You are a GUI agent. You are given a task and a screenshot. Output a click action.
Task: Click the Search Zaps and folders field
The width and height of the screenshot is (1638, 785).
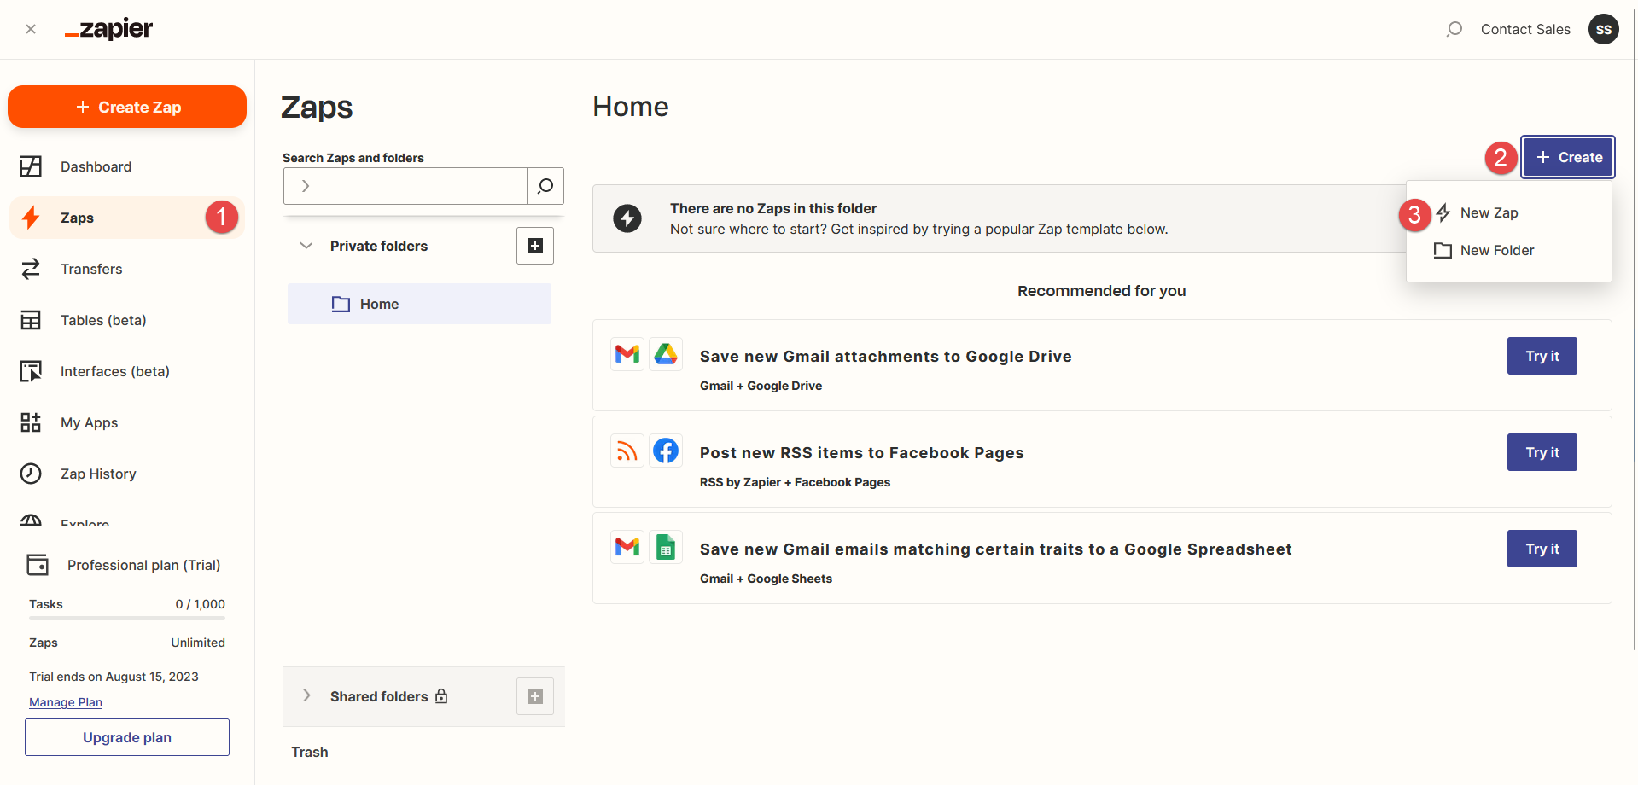(x=405, y=186)
